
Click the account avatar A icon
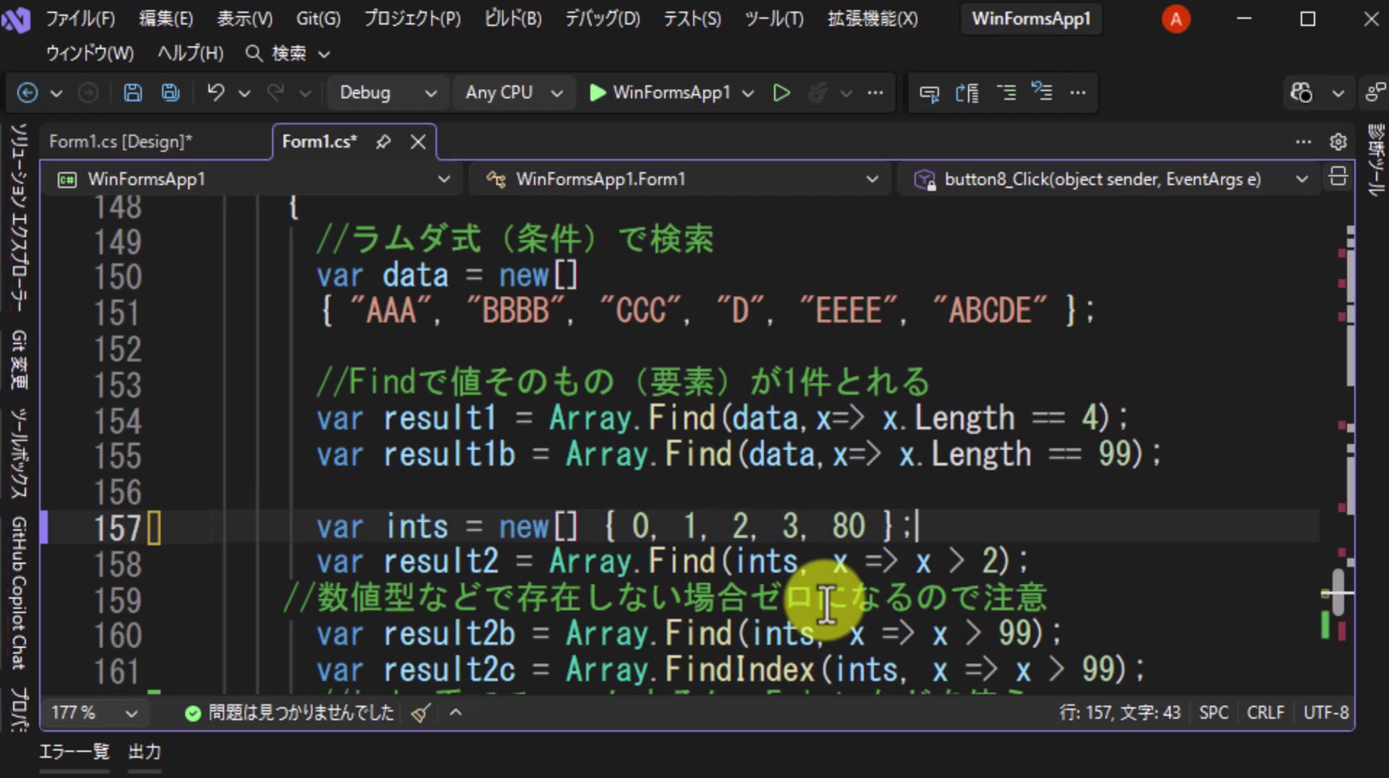click(x=1176, y=19)
